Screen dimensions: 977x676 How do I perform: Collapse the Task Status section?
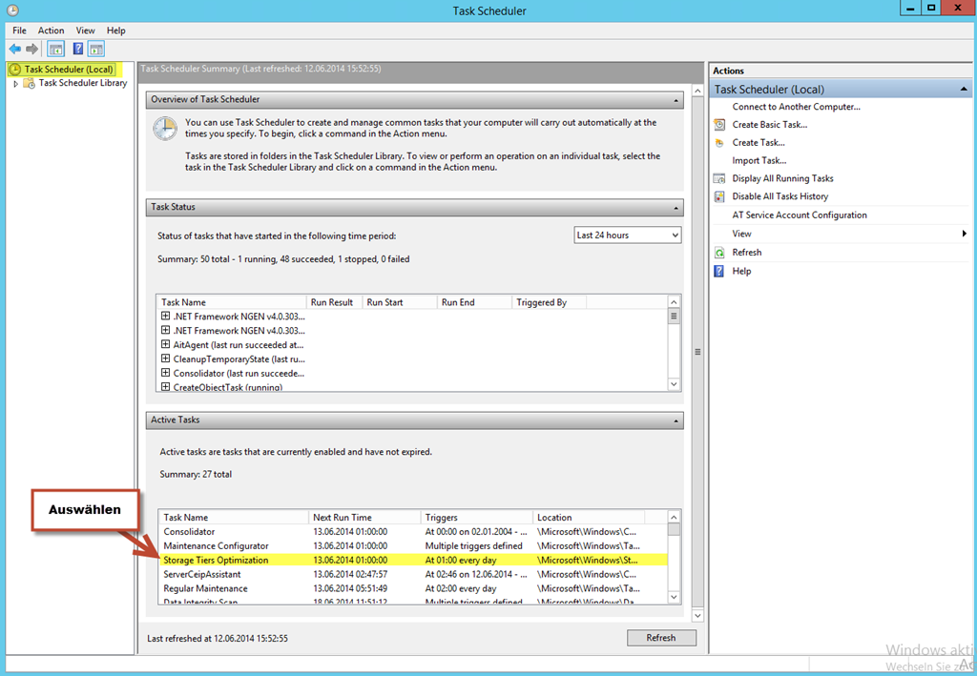(676, 208)
